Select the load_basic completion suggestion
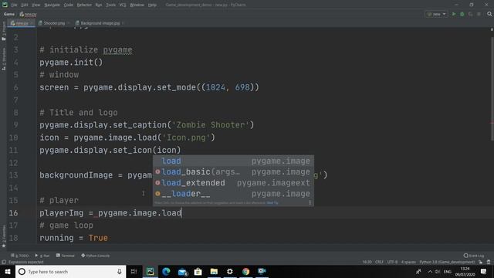494x278 pixels. (233, 172)
